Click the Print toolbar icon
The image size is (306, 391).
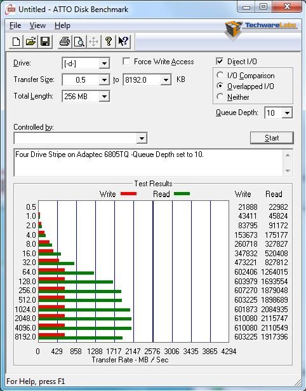click(x=65, y=41)
